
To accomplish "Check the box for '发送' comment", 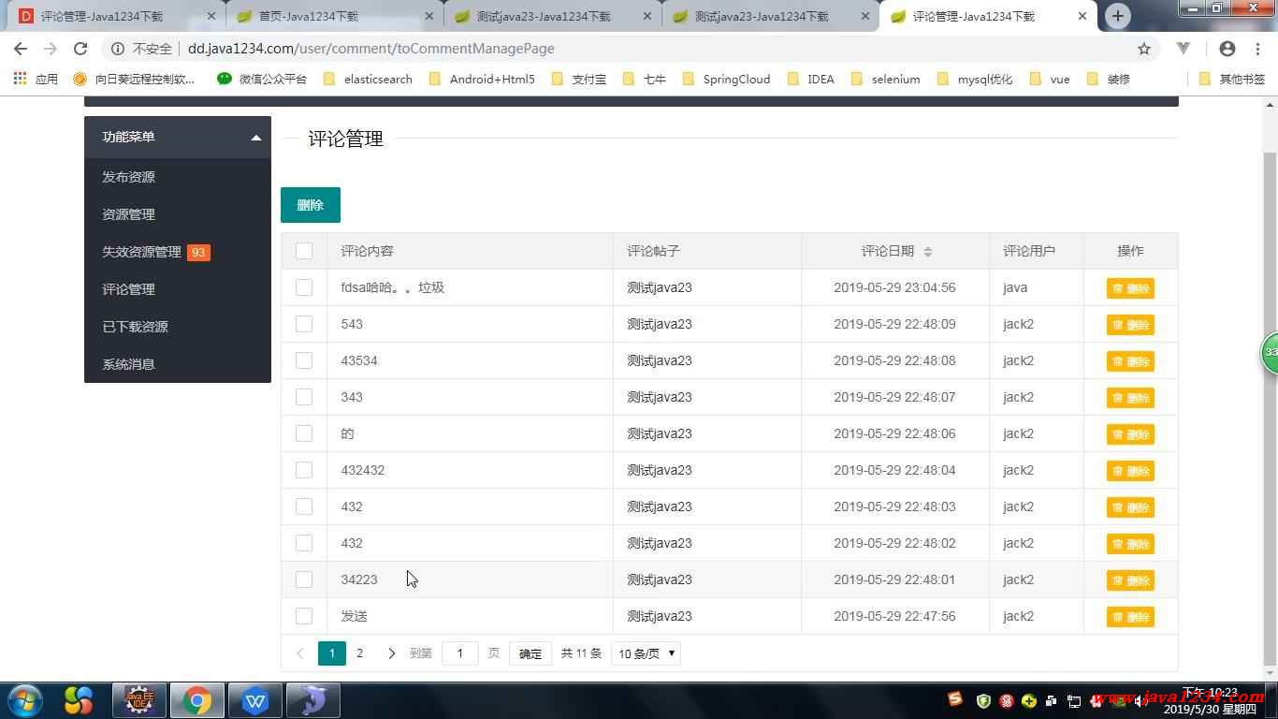I will pyautogui.click(x=304, y=616).
